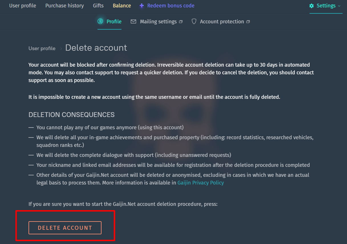The width and height of the screenshot is (347, 244).
Task: Click the gear icon beside Settings
Action: [x=312, y=6]
